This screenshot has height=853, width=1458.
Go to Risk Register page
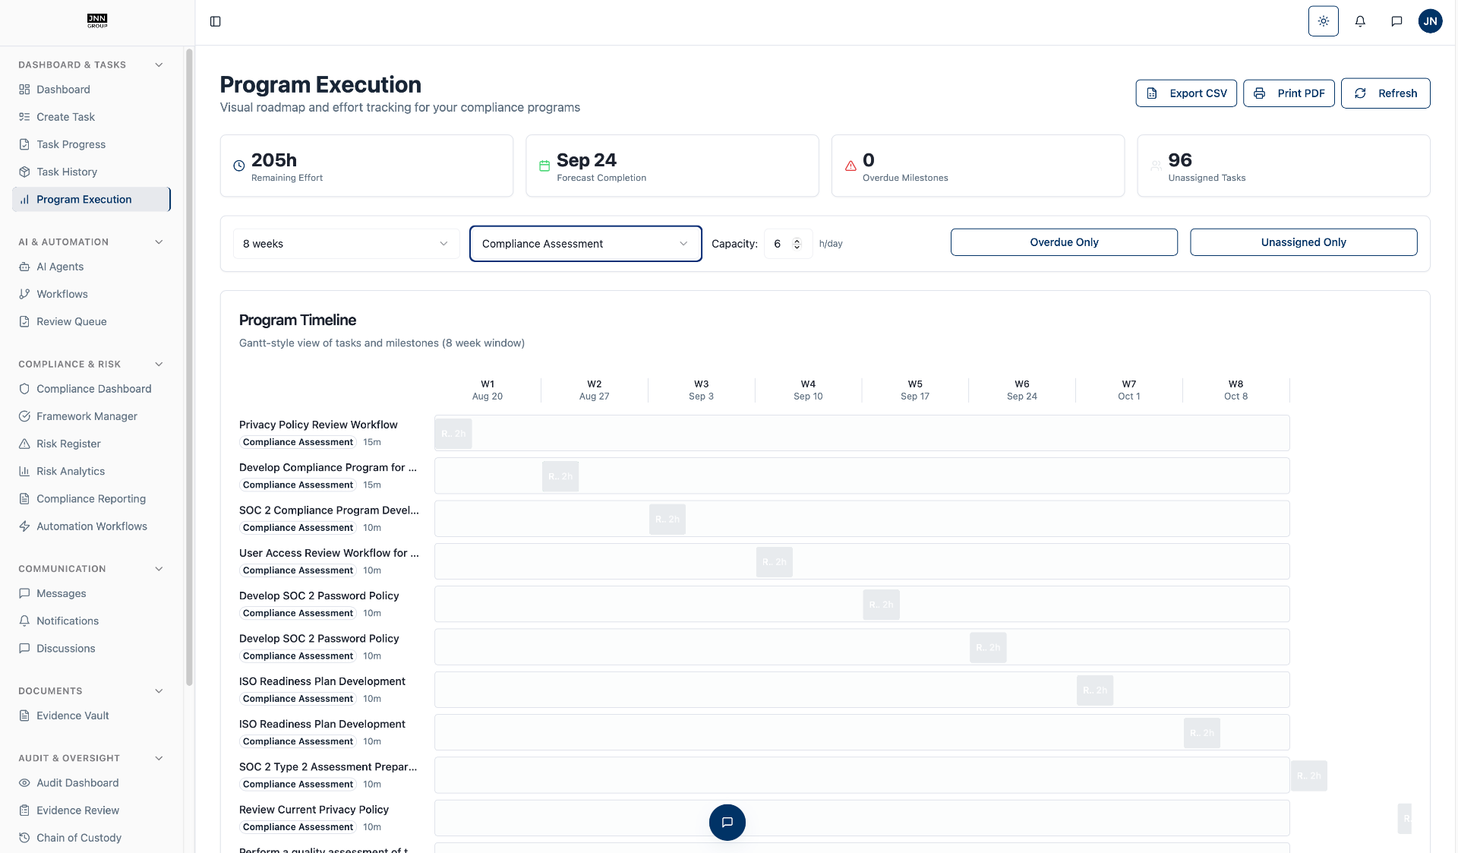(68, 444)
